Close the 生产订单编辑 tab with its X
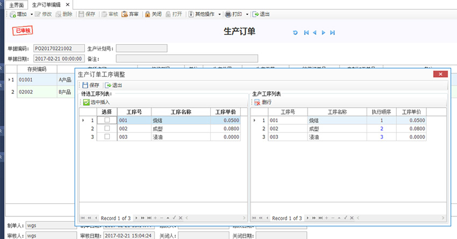Viewport: 457px width, 239px height. [68, 5]
